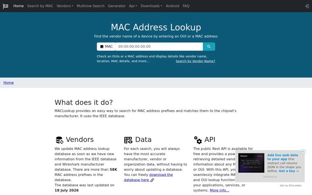
Task: Click the API section heading
Action: tap(210, 140)
